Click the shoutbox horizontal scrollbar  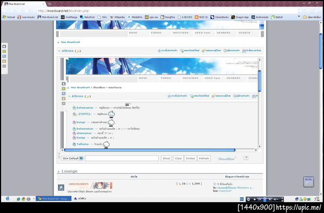tap(150, 150)
